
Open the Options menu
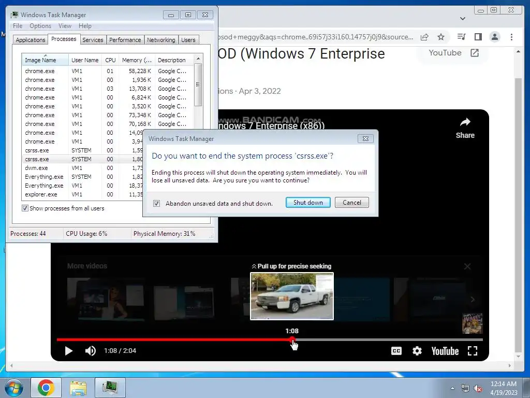[40, 26]
